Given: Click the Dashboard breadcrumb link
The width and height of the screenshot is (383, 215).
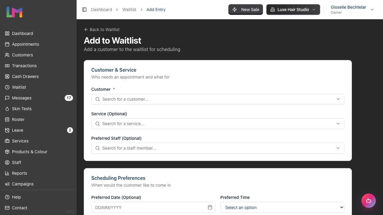Looking at the screenshot, I should coord(101,10).
